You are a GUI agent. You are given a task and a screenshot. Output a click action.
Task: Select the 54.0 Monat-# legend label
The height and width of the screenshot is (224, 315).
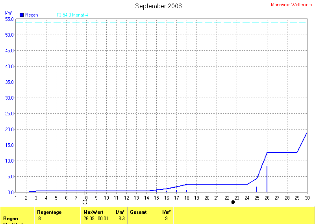(75, 15)
